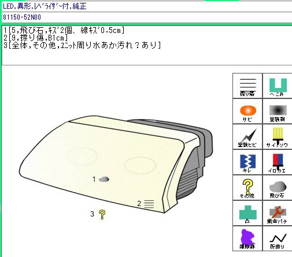
Task: Pick the blue キレ tear icon
Action: point(247,163)
